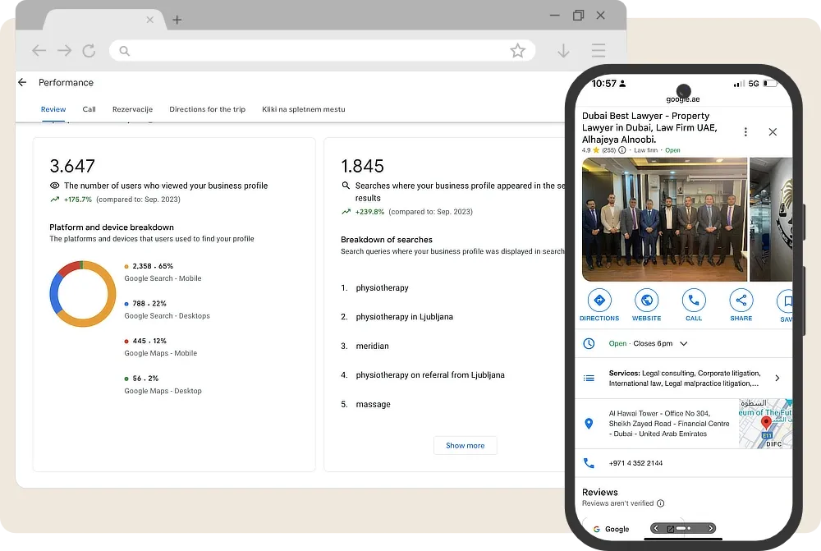The width and height of the screenshot is (821, 551).
Task: Expand opening hours chevron next to Closes 6pm
Action: pos(683,343)
